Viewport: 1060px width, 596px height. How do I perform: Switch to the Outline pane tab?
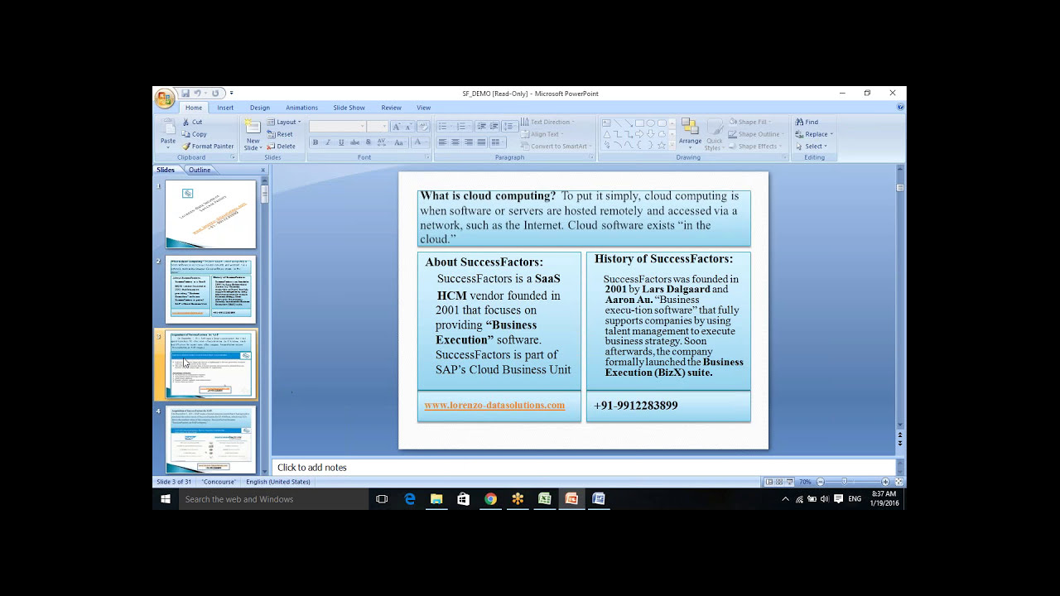click(x=200, y=170)
